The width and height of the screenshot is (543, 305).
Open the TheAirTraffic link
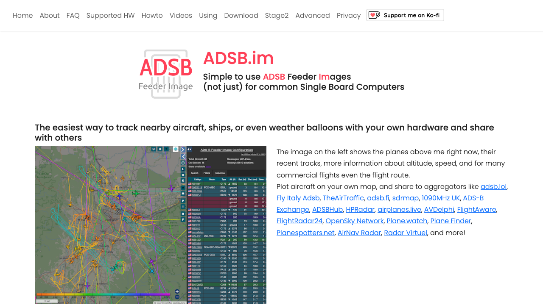point(343,198)
